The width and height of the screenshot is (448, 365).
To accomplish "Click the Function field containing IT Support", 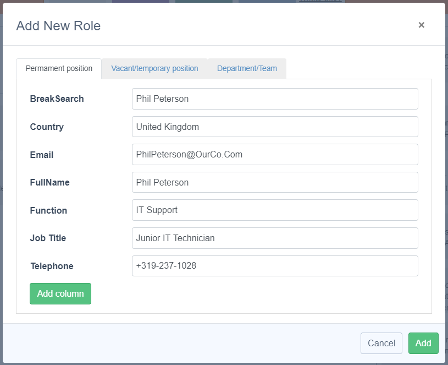I will 275,210.
